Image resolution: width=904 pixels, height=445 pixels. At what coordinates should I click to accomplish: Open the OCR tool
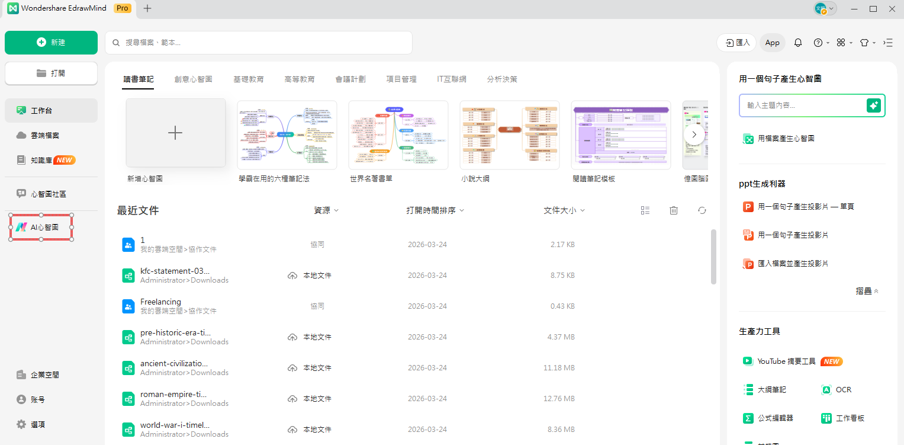[x=843, y=389]
